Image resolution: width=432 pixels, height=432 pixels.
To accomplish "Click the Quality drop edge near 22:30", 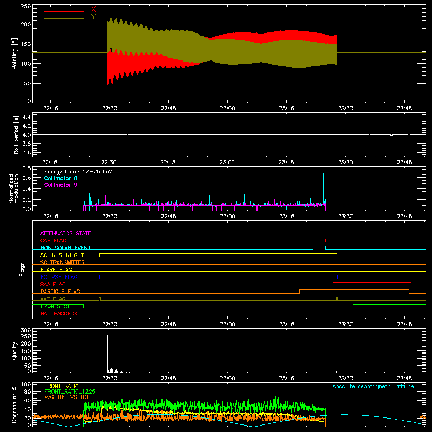I will (x=107, y=354).
